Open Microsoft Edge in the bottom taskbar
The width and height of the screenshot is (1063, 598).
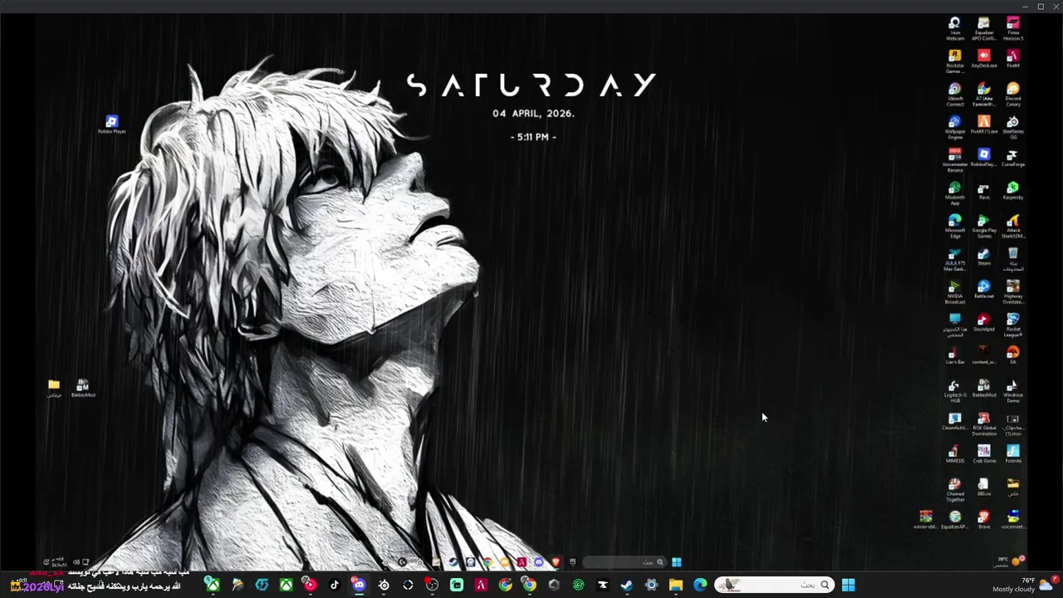pyautogui.click(x=700, y=585)
